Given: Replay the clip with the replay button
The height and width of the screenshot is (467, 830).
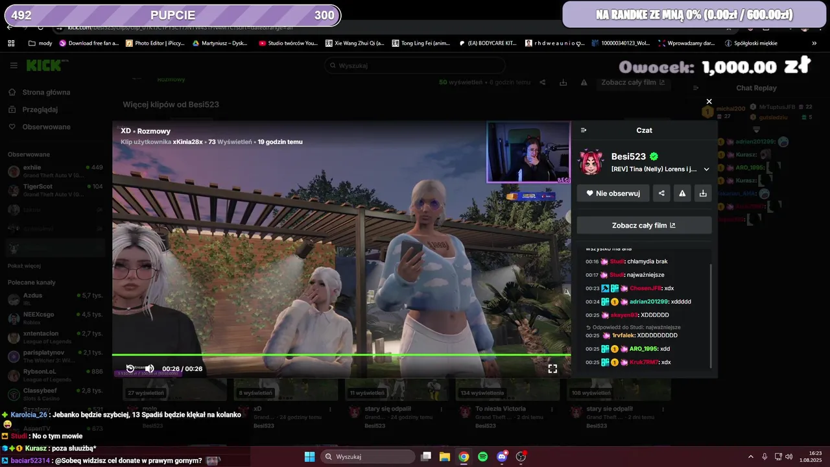Looking at the screenshot, I should click(x=130, y=368).
